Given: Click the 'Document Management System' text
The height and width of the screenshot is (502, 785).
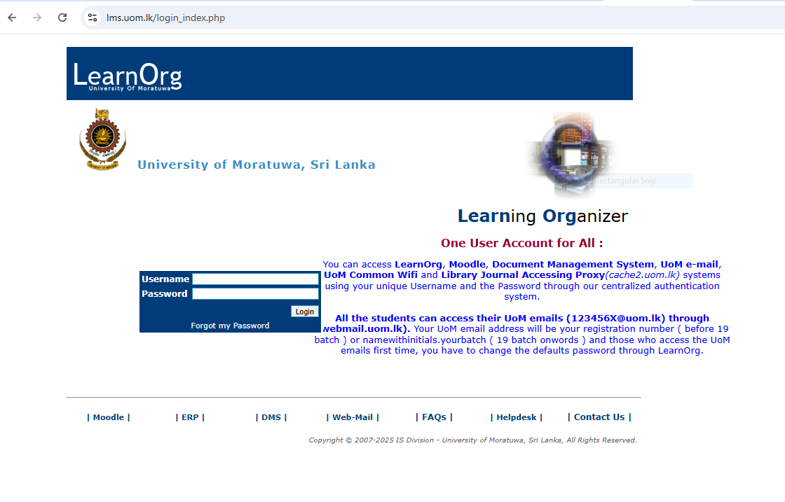Looking at the screenshot, I should click(x=573, y=264).
